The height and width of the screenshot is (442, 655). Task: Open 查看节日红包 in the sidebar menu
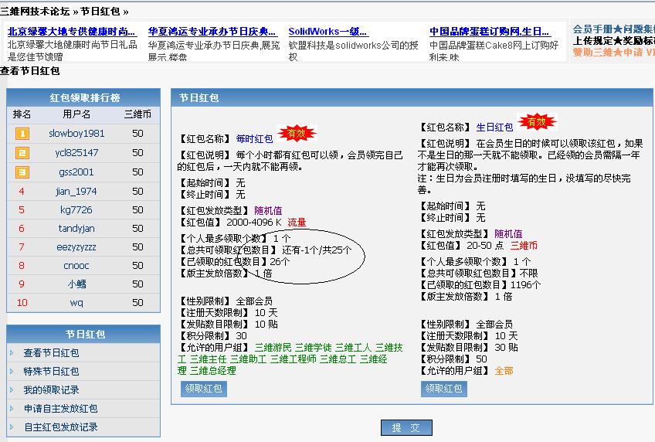51,353
